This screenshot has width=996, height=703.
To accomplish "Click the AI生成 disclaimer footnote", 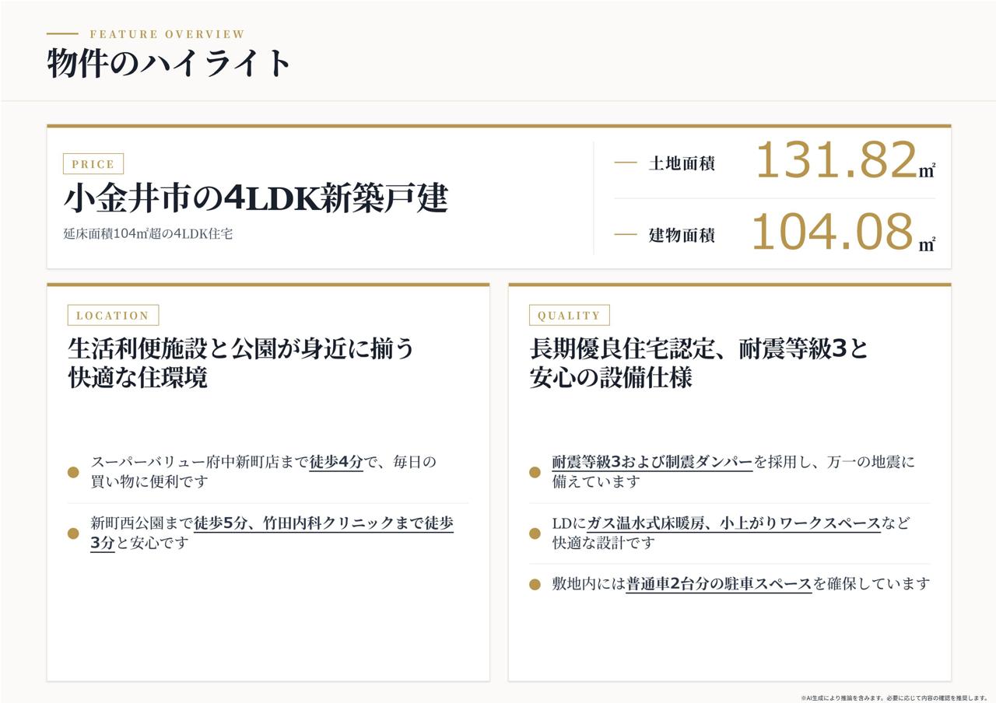I will tap(894, 698).
